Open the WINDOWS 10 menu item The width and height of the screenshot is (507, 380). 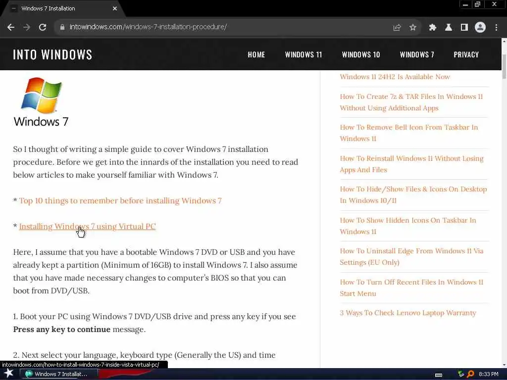361,54
